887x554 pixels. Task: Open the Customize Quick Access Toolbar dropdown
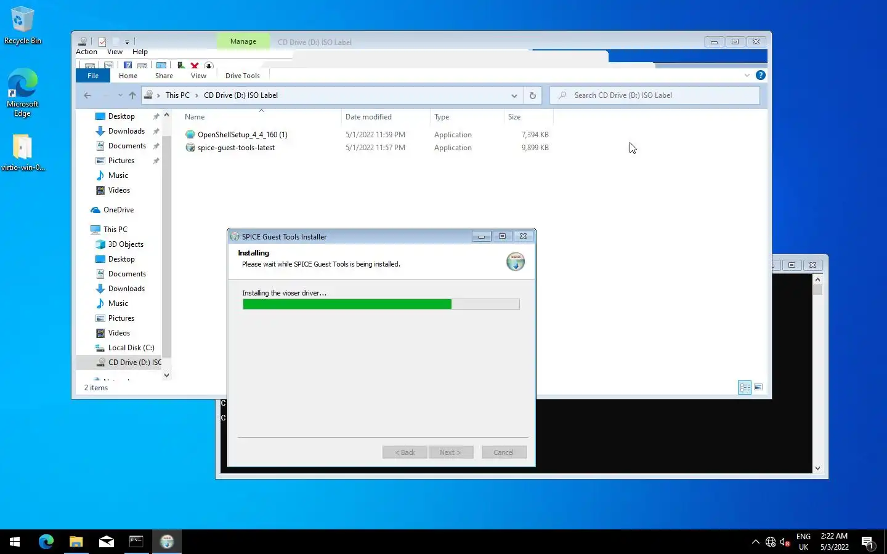[127, 42]
